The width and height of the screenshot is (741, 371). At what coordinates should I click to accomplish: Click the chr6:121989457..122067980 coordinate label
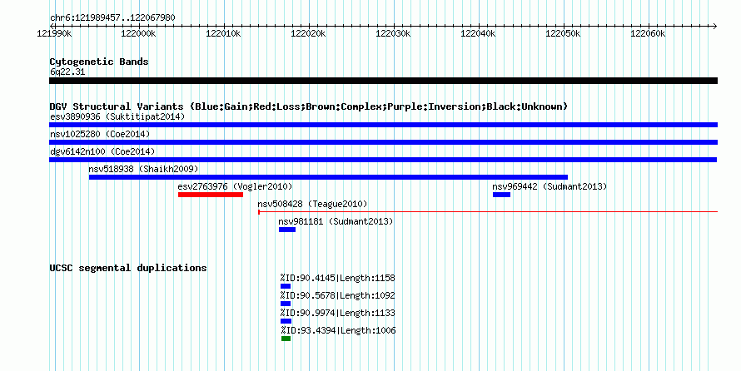[x=112, y=17]
